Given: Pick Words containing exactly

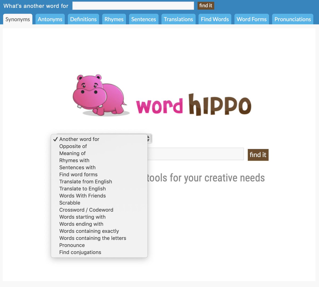Looking at the screenshot, I should click(x=99, y=231).
